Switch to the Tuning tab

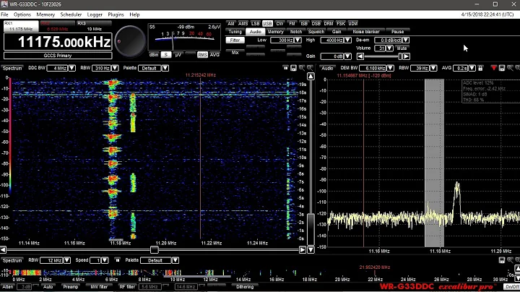(235, 32)
